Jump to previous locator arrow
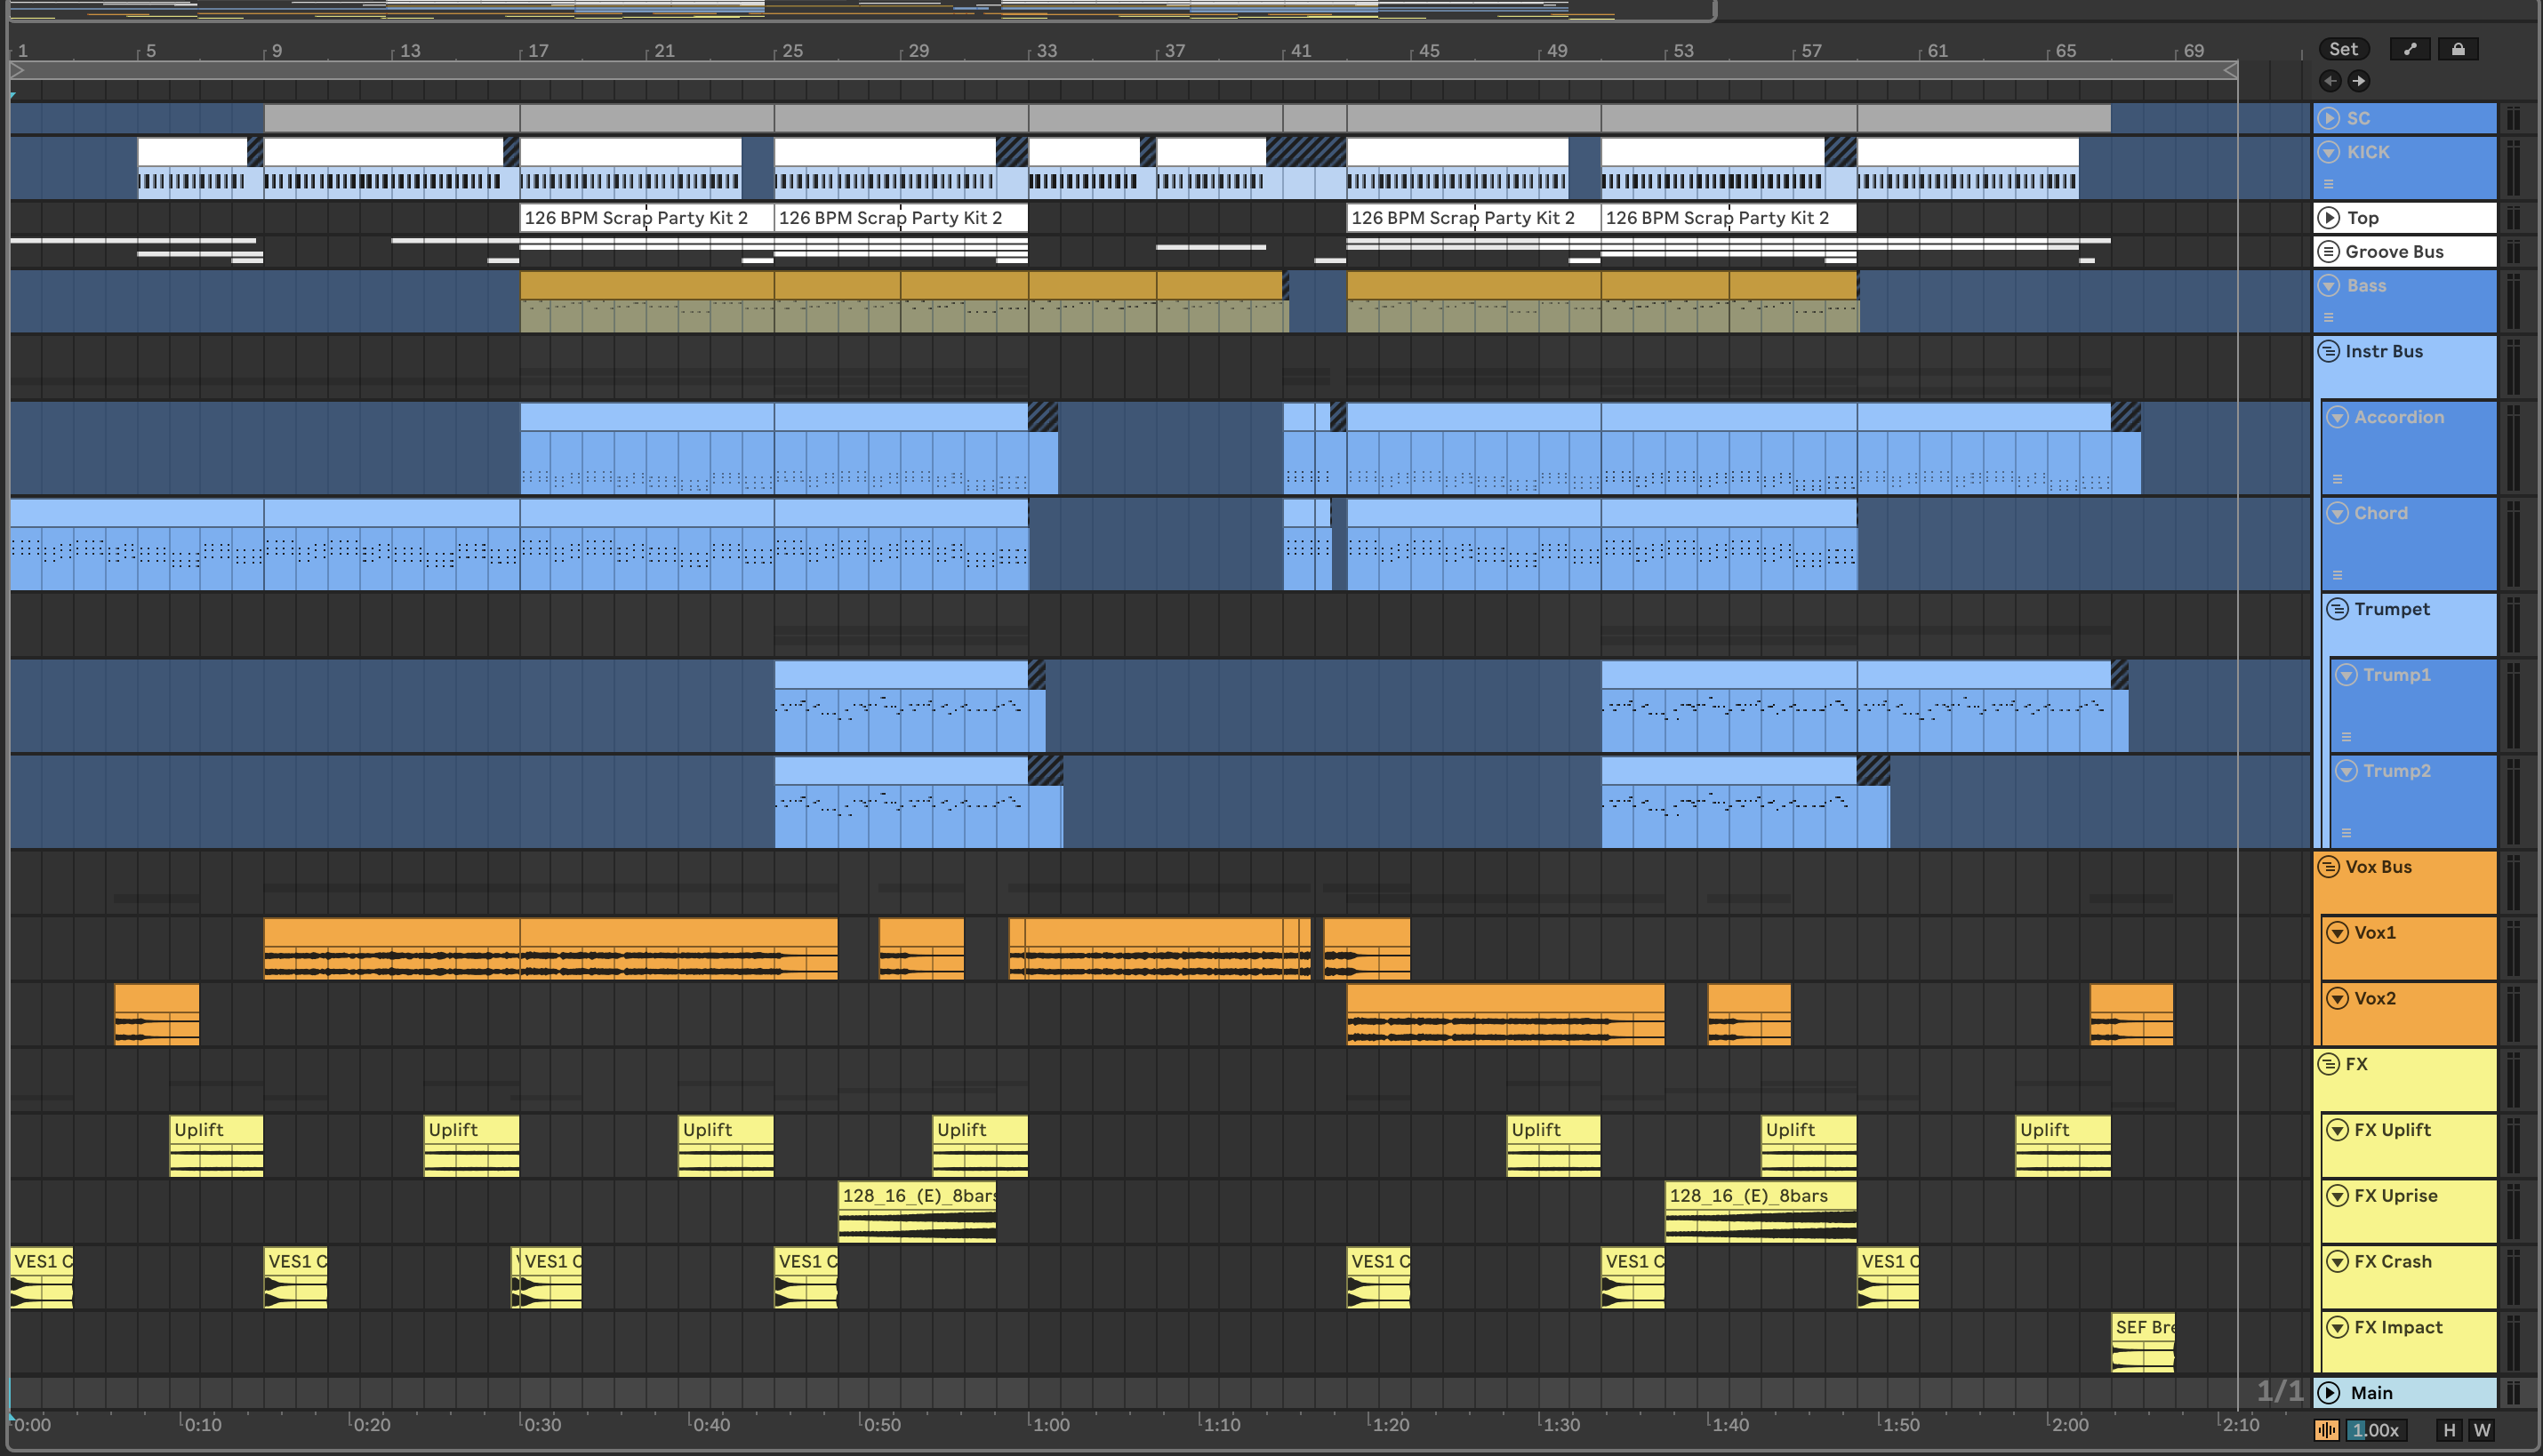The width and height of the screenshot is (2543, 1456). click(2330, 81)
